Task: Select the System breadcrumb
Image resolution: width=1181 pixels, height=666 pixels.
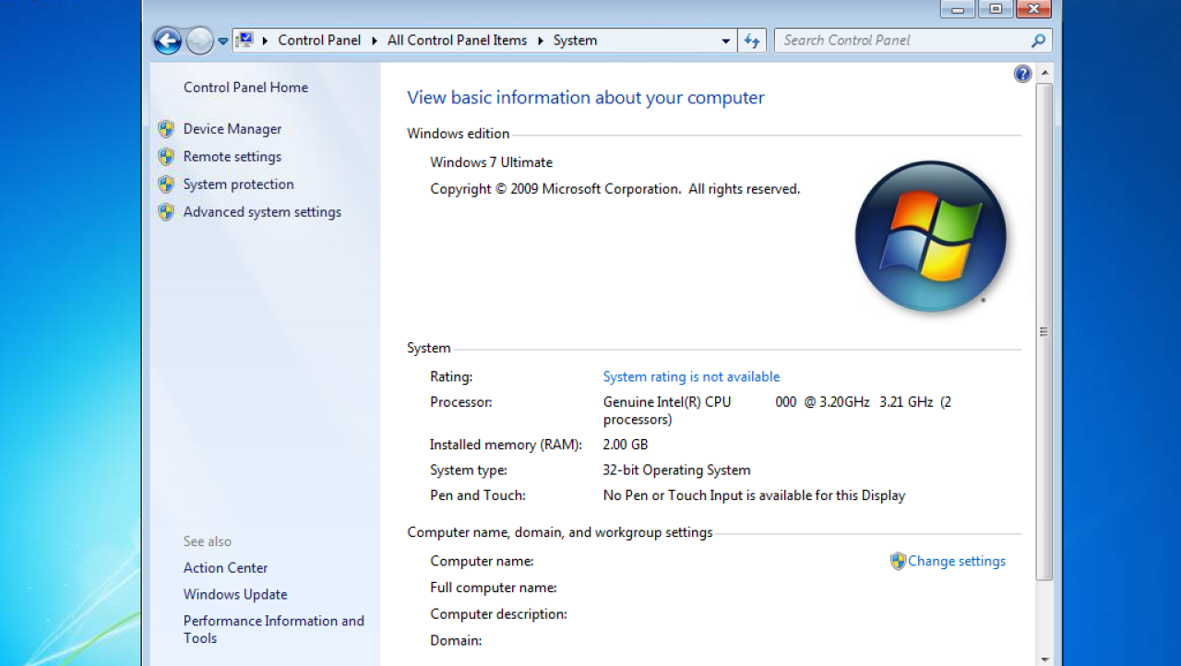Action: click(x=575, y=41)
